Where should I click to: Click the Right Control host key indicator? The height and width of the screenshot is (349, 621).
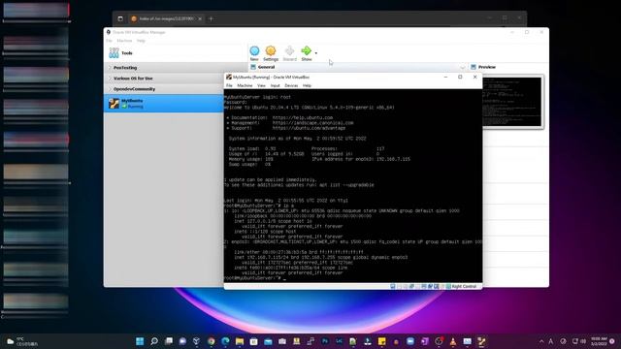pyautogui.click(x=464, y=286)
